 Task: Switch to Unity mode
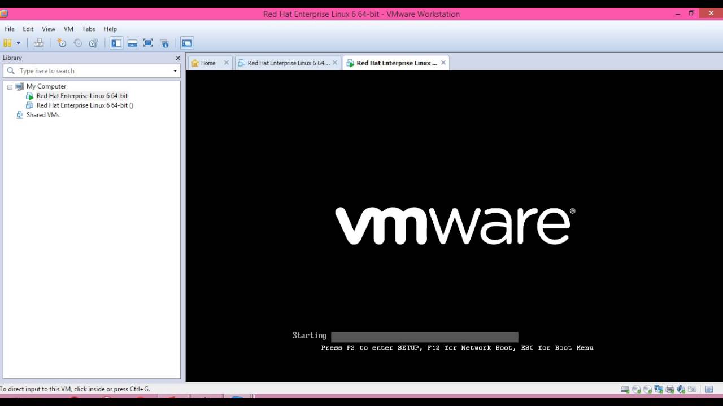[x=164, y=43]
